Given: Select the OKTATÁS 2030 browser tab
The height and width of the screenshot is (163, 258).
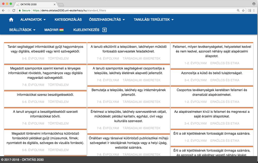Looking at the screenshot, I should (35, 4).
